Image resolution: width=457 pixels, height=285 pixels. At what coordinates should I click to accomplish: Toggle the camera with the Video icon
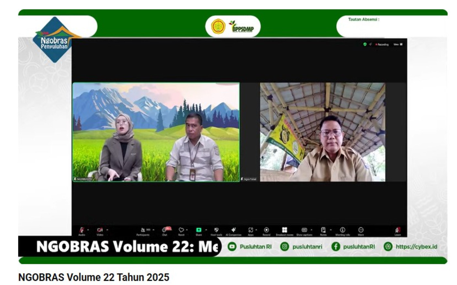tap(100, 230)
